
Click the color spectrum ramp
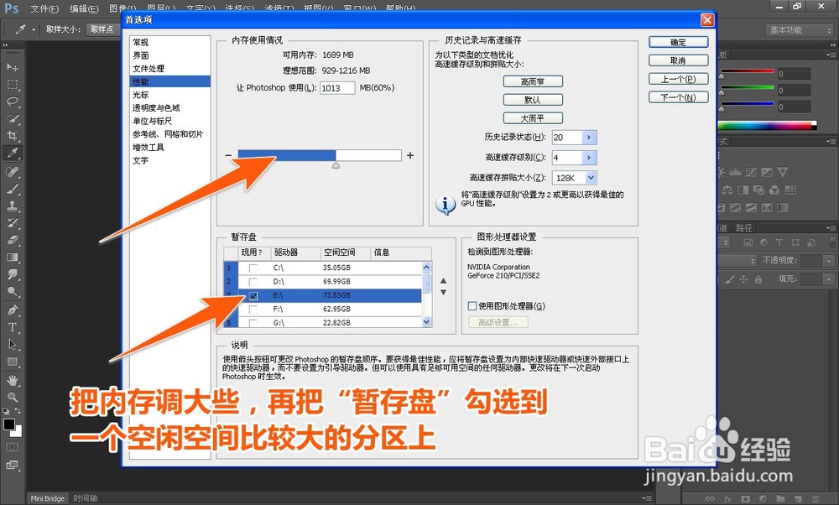click(768, 126)
